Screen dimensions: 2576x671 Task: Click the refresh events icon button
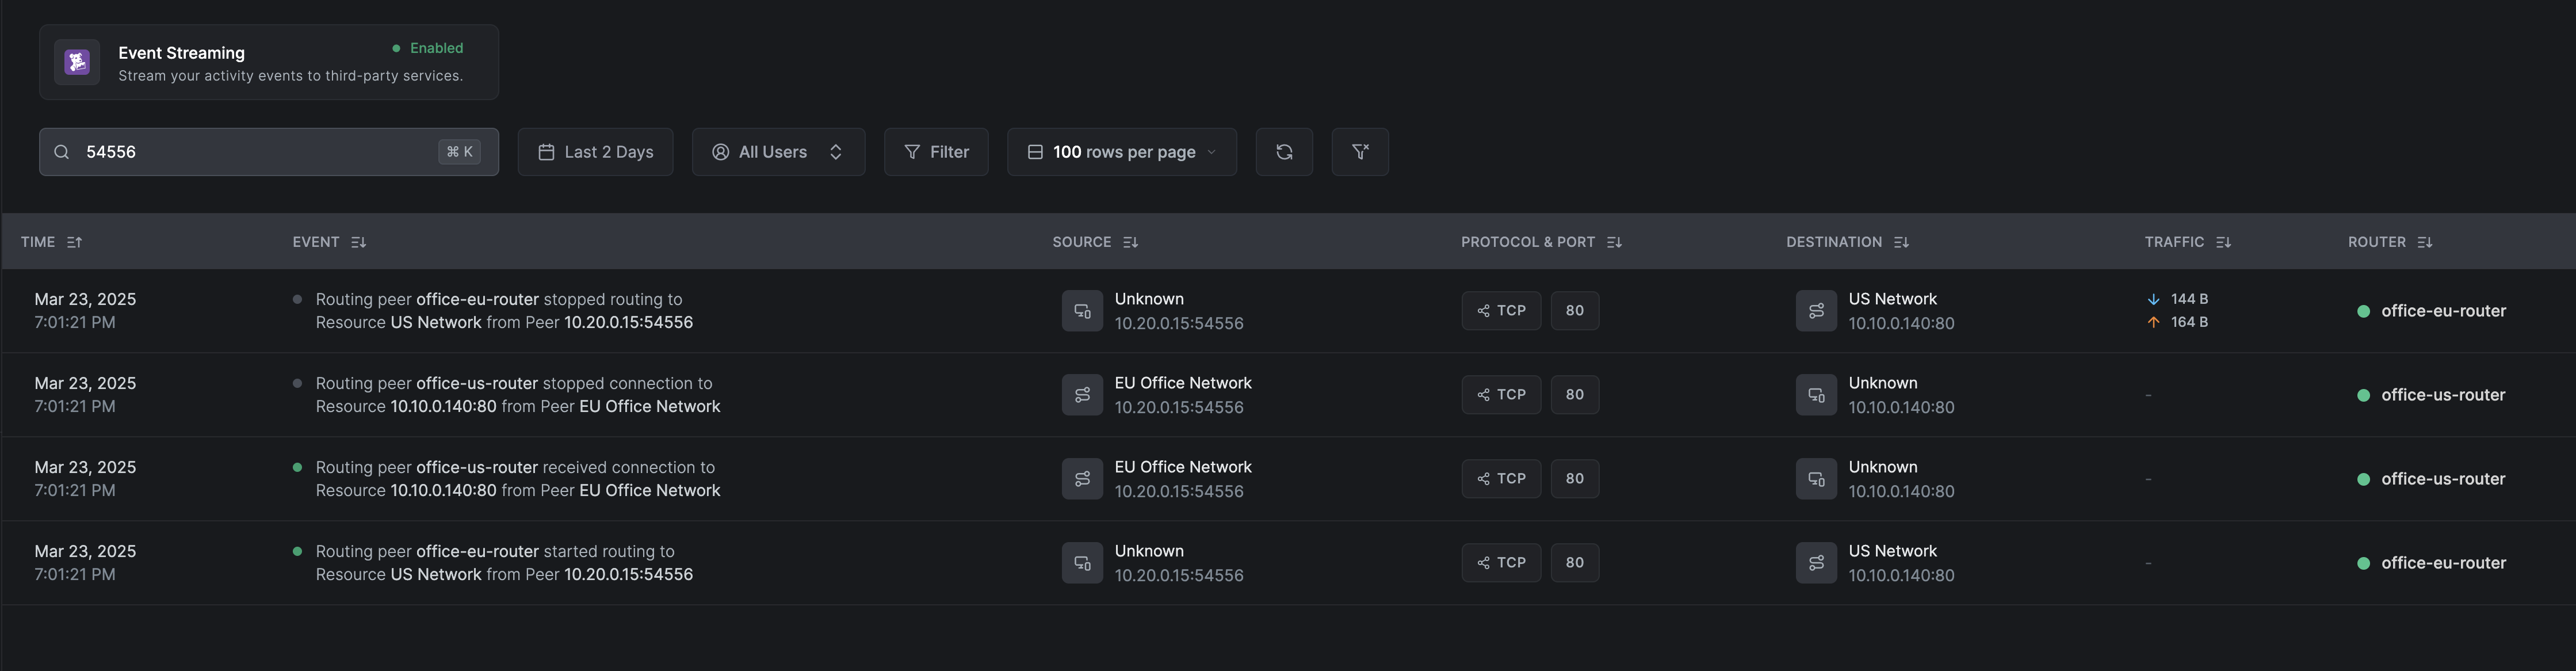pos(1284,152)
